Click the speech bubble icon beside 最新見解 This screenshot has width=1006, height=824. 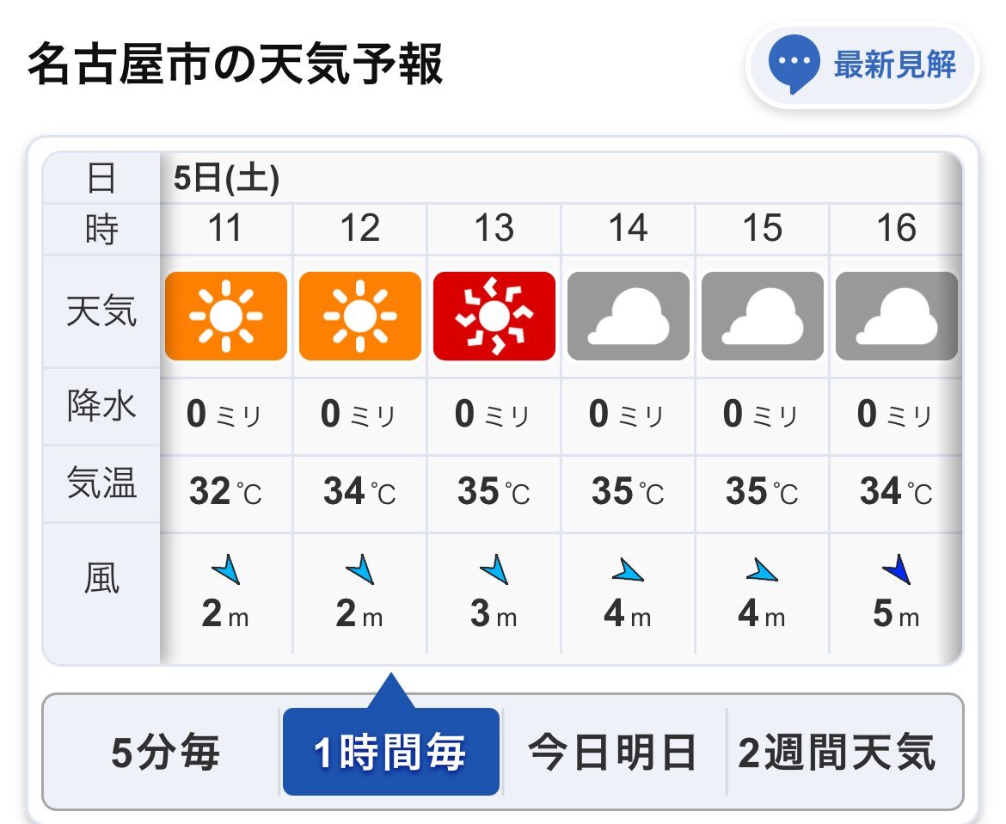(x=794, y=64)
